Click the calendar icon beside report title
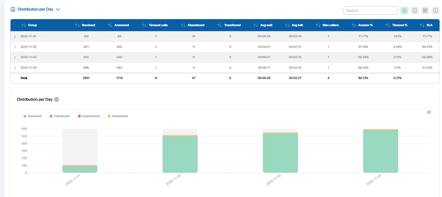The height and width of the screenshot is (197, 442). (x=13, y=9)
